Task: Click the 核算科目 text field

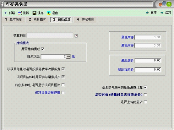Action: (50, 35)
